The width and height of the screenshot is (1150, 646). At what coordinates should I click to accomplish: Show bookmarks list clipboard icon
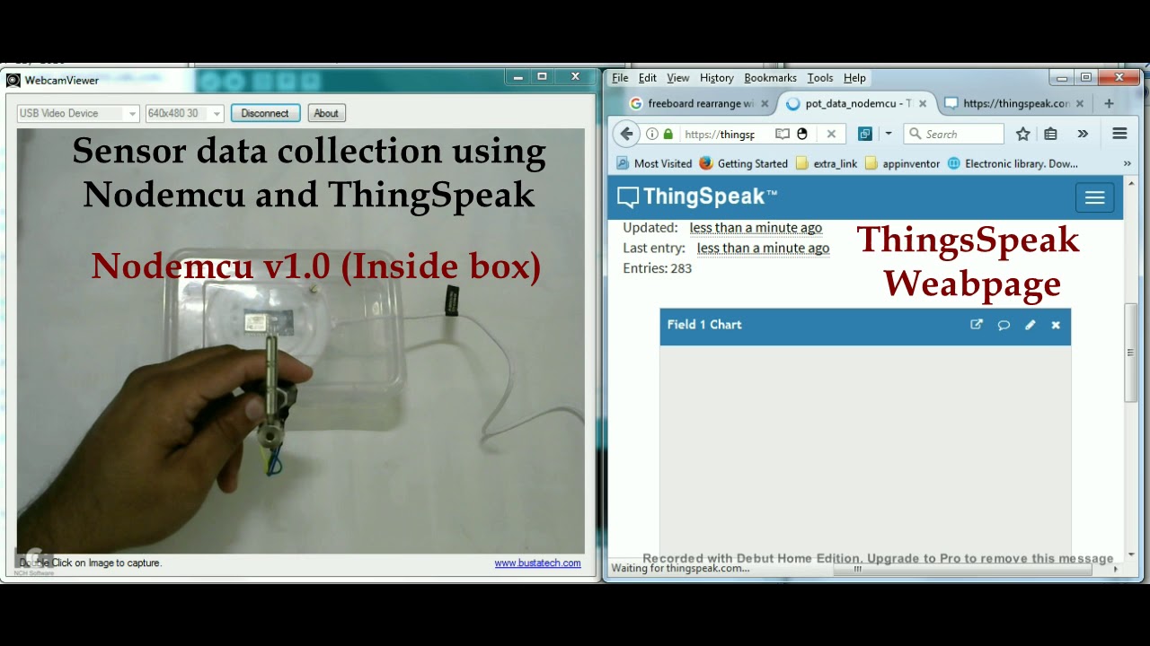point(1050,134)
